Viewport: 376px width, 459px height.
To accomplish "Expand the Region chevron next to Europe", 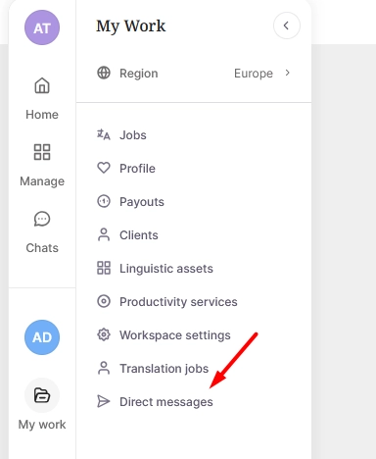I will (x=287, y=73).
